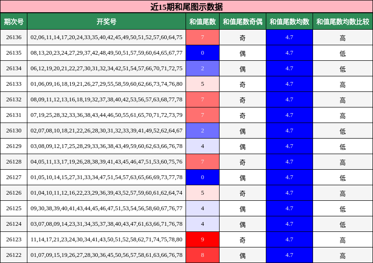Click draw numbers starting 03,08,09,12 for 26129
Screen dimensions: 373x263
[x=106, y=146]
